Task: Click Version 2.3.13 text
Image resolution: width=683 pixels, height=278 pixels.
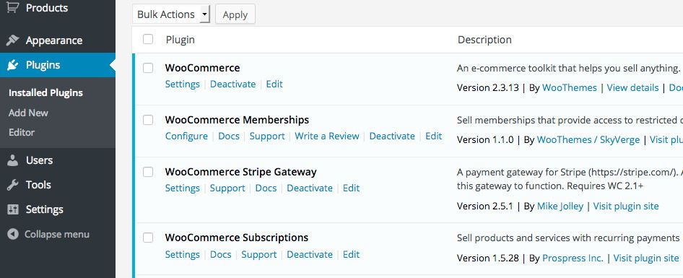Action: (488, 87)
